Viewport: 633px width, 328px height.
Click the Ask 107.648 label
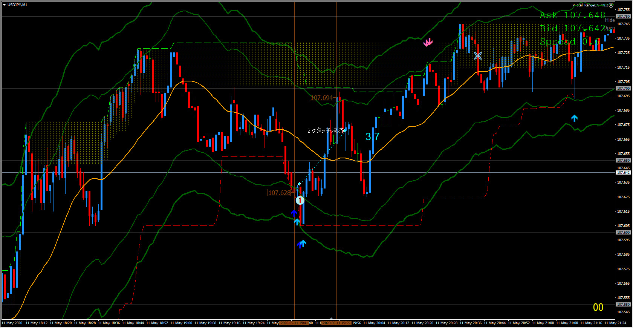point(572,15)
